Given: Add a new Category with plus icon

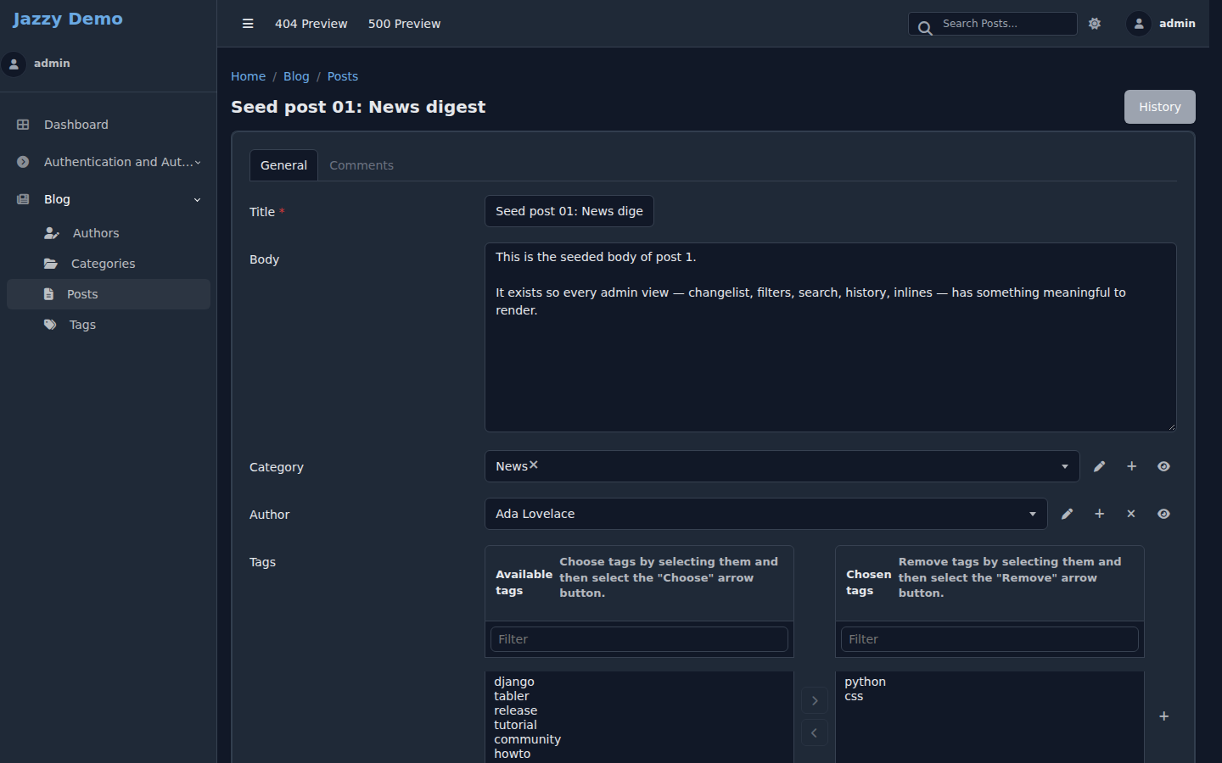Looking at the screenshot, I should pyautogui.click(x=1131, y=466).
